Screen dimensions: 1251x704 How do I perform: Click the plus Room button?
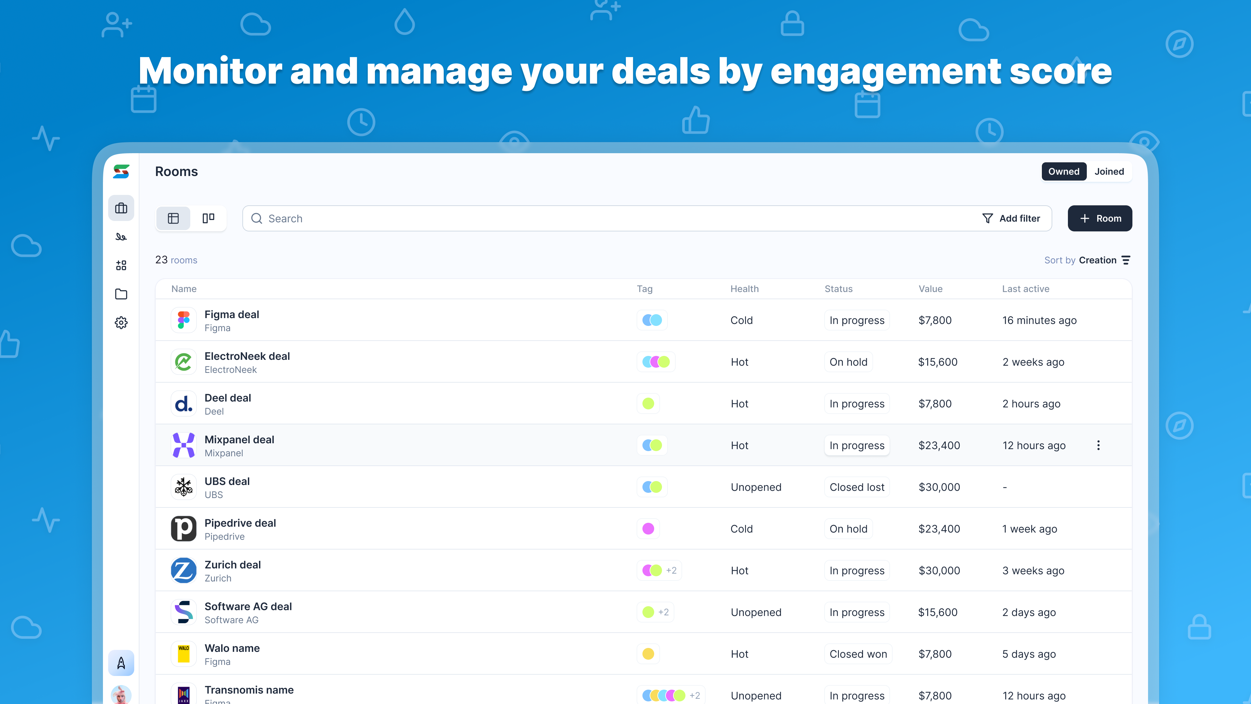pos(1100,218)
